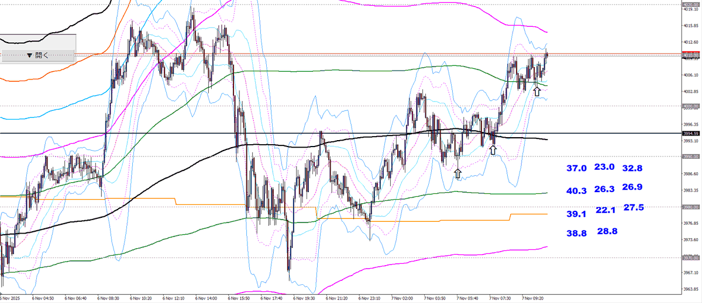Click the blue value 39.1
The image size is (702, 303).
[576, 214]
